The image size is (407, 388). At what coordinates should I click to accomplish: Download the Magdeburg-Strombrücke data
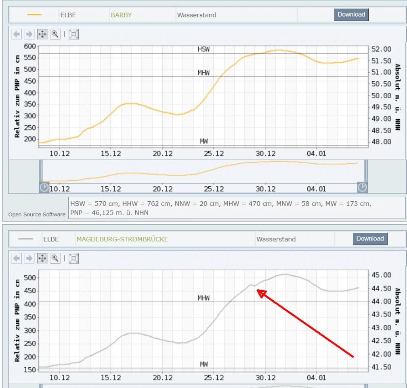[x=370, y=238]
